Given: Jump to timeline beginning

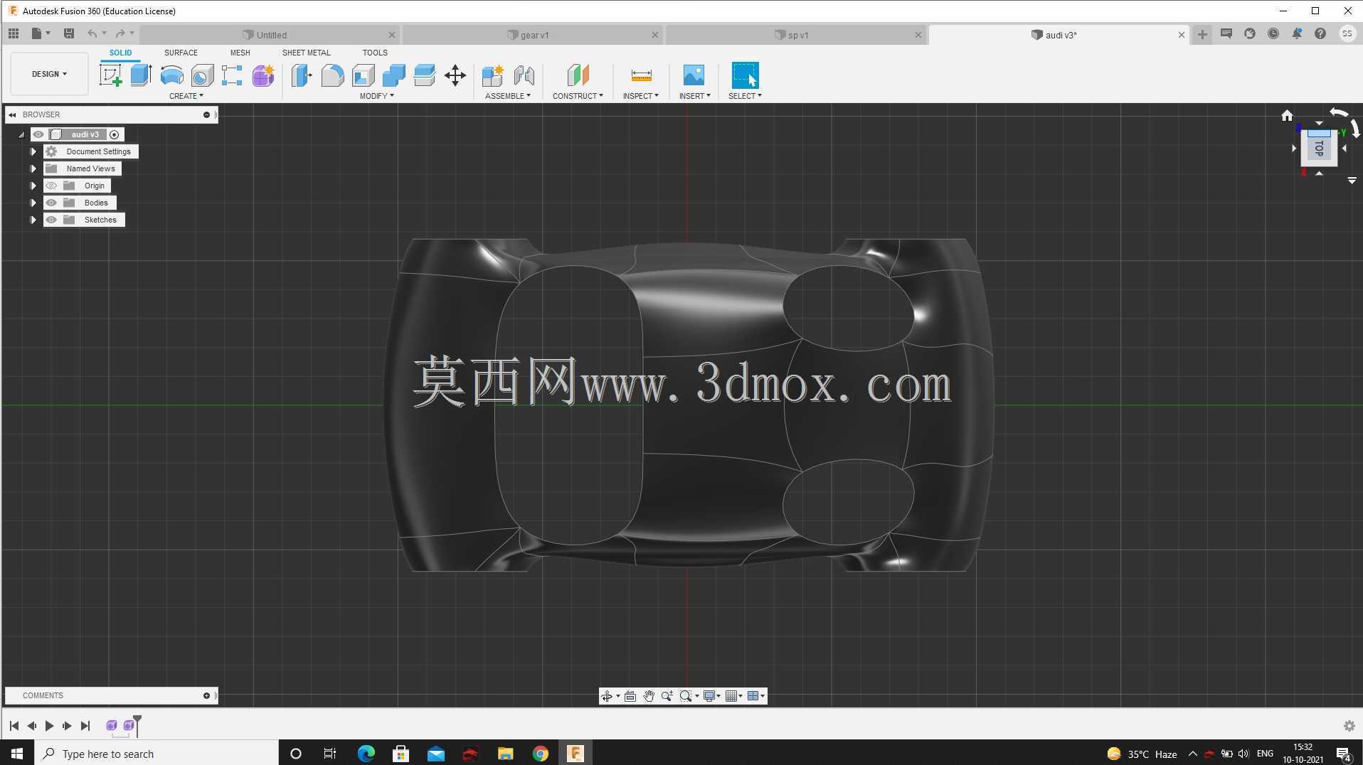Looking at the screenshot, I should click(14, 726).
